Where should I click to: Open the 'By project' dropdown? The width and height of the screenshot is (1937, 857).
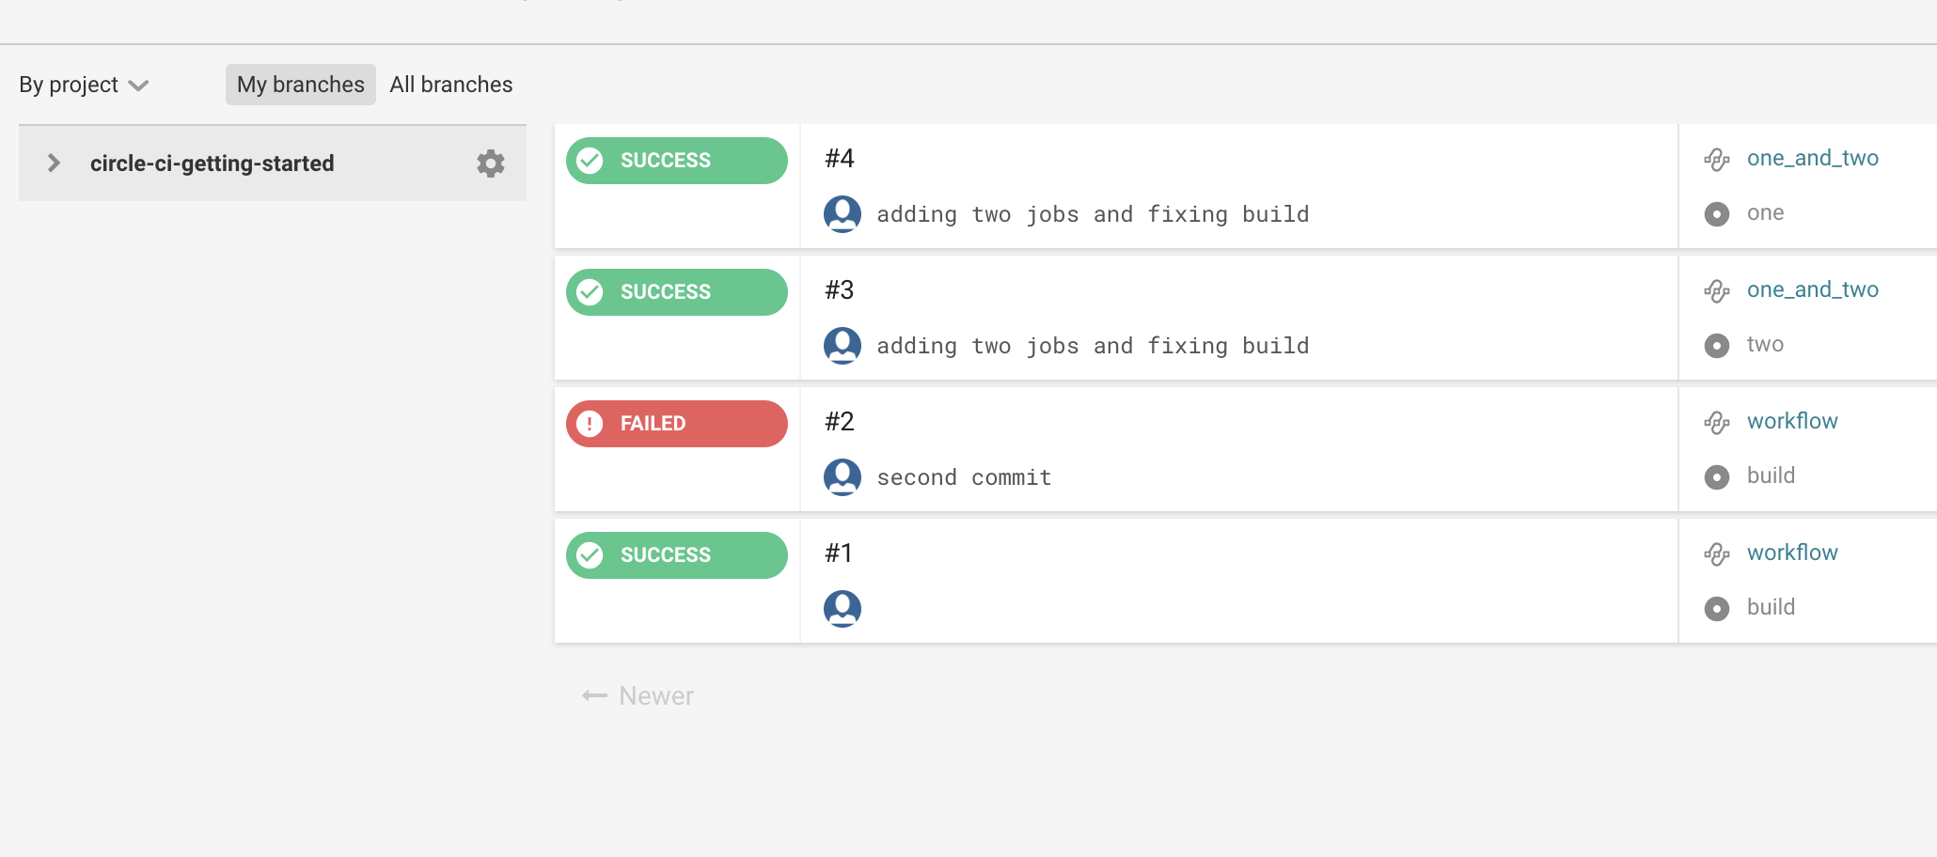click(x=84, y=85)
